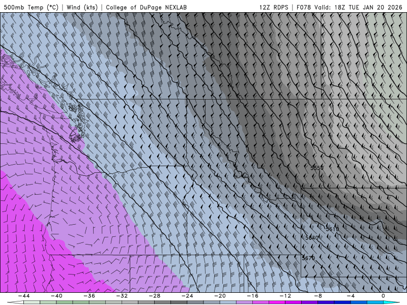Click the -44 colorbar scale value
The image size is (407, 305).
[x=24, y=296]
